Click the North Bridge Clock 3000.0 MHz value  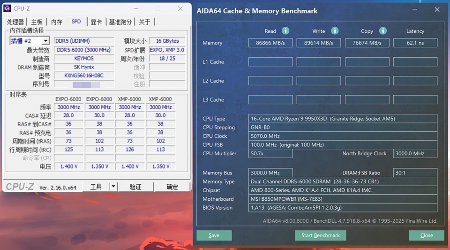[x=415, y=153]
